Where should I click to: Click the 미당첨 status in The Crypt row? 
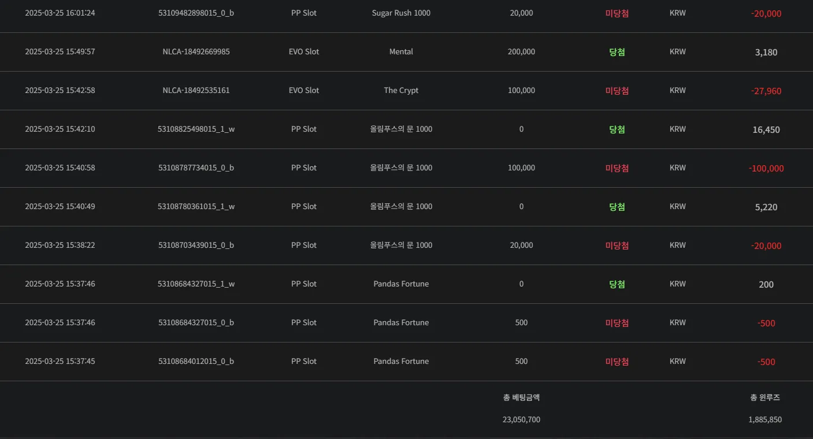click(617, 91)
